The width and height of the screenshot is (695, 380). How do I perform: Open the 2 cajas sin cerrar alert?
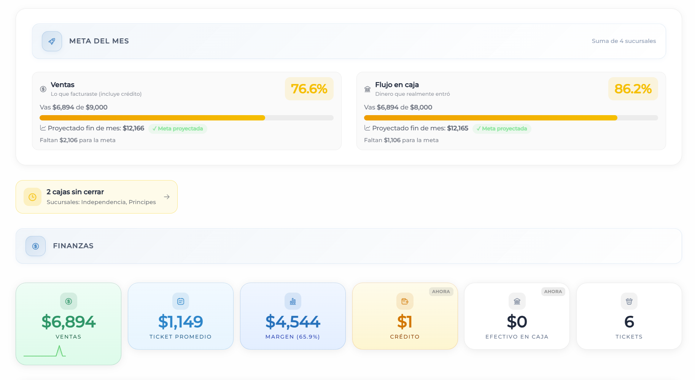click(95, 196)
